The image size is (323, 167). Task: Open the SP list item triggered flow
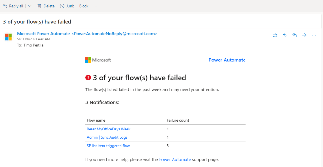coord(108,146)
